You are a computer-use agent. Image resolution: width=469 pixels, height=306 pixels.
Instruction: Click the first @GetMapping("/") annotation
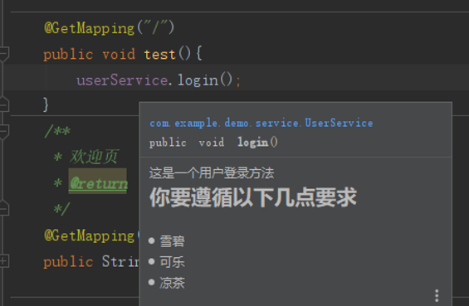pyautogui.click(x=110, y=28)
